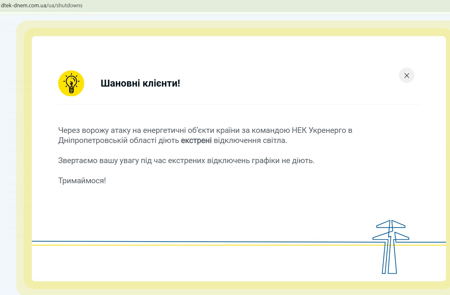Click the blue power line graphic

[x=189, y=242]
